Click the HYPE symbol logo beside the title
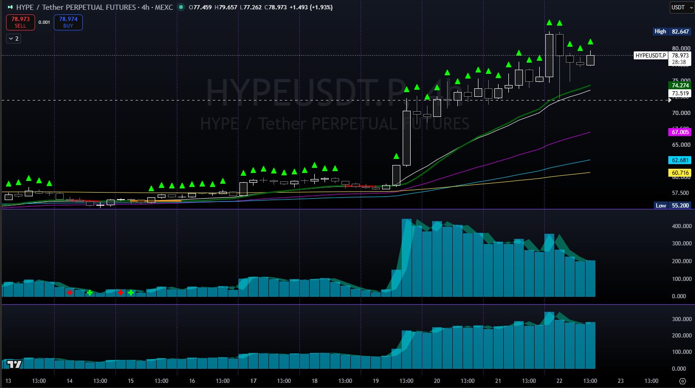 pyautogui.click(x=10, y=7)
